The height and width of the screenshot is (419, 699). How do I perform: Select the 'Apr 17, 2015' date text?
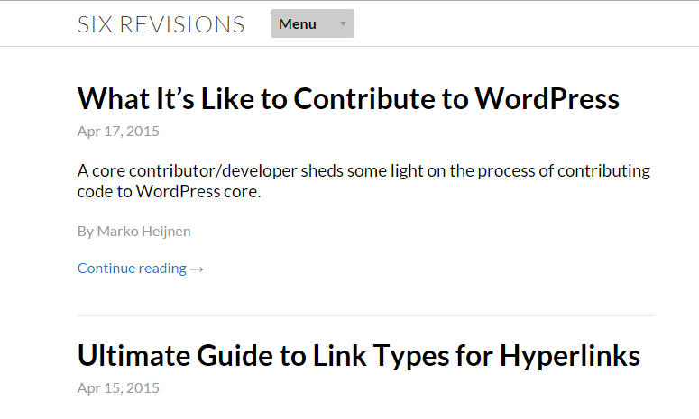(x=118, y=131)
